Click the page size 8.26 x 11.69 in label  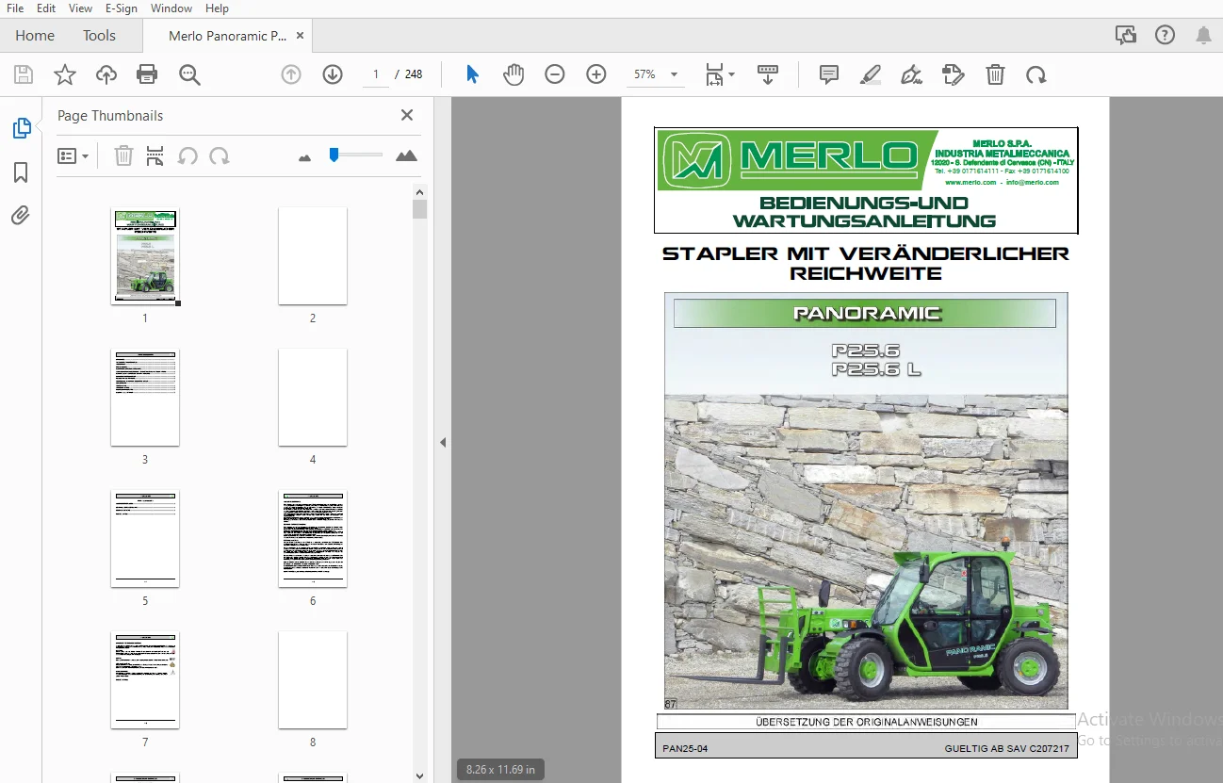[500, 770]
